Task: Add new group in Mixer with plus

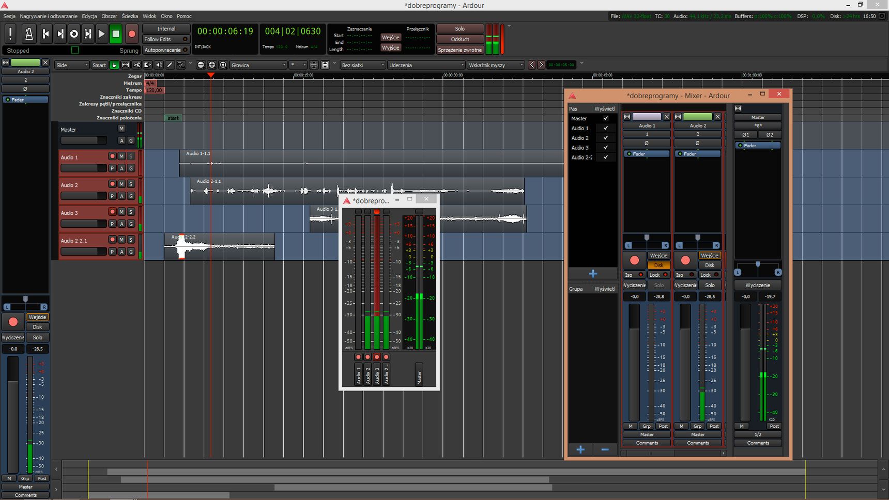Action: 580,449
